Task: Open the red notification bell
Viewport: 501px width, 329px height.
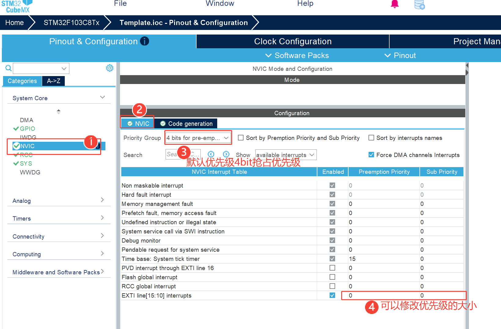Action: click(x=395, y=4)
